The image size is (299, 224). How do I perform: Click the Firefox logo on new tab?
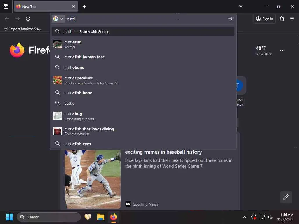point(17,50)
